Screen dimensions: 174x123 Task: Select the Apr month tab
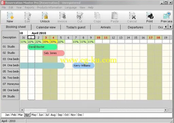(x=27, y=115)
